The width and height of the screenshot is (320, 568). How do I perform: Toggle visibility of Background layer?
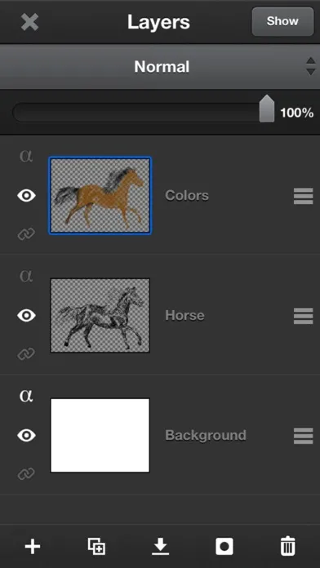click(26, 435)
